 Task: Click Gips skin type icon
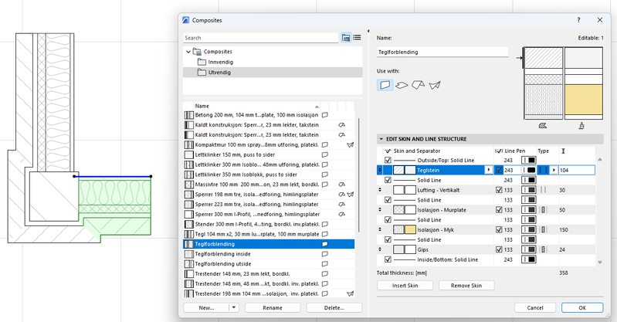click(543, 249)
